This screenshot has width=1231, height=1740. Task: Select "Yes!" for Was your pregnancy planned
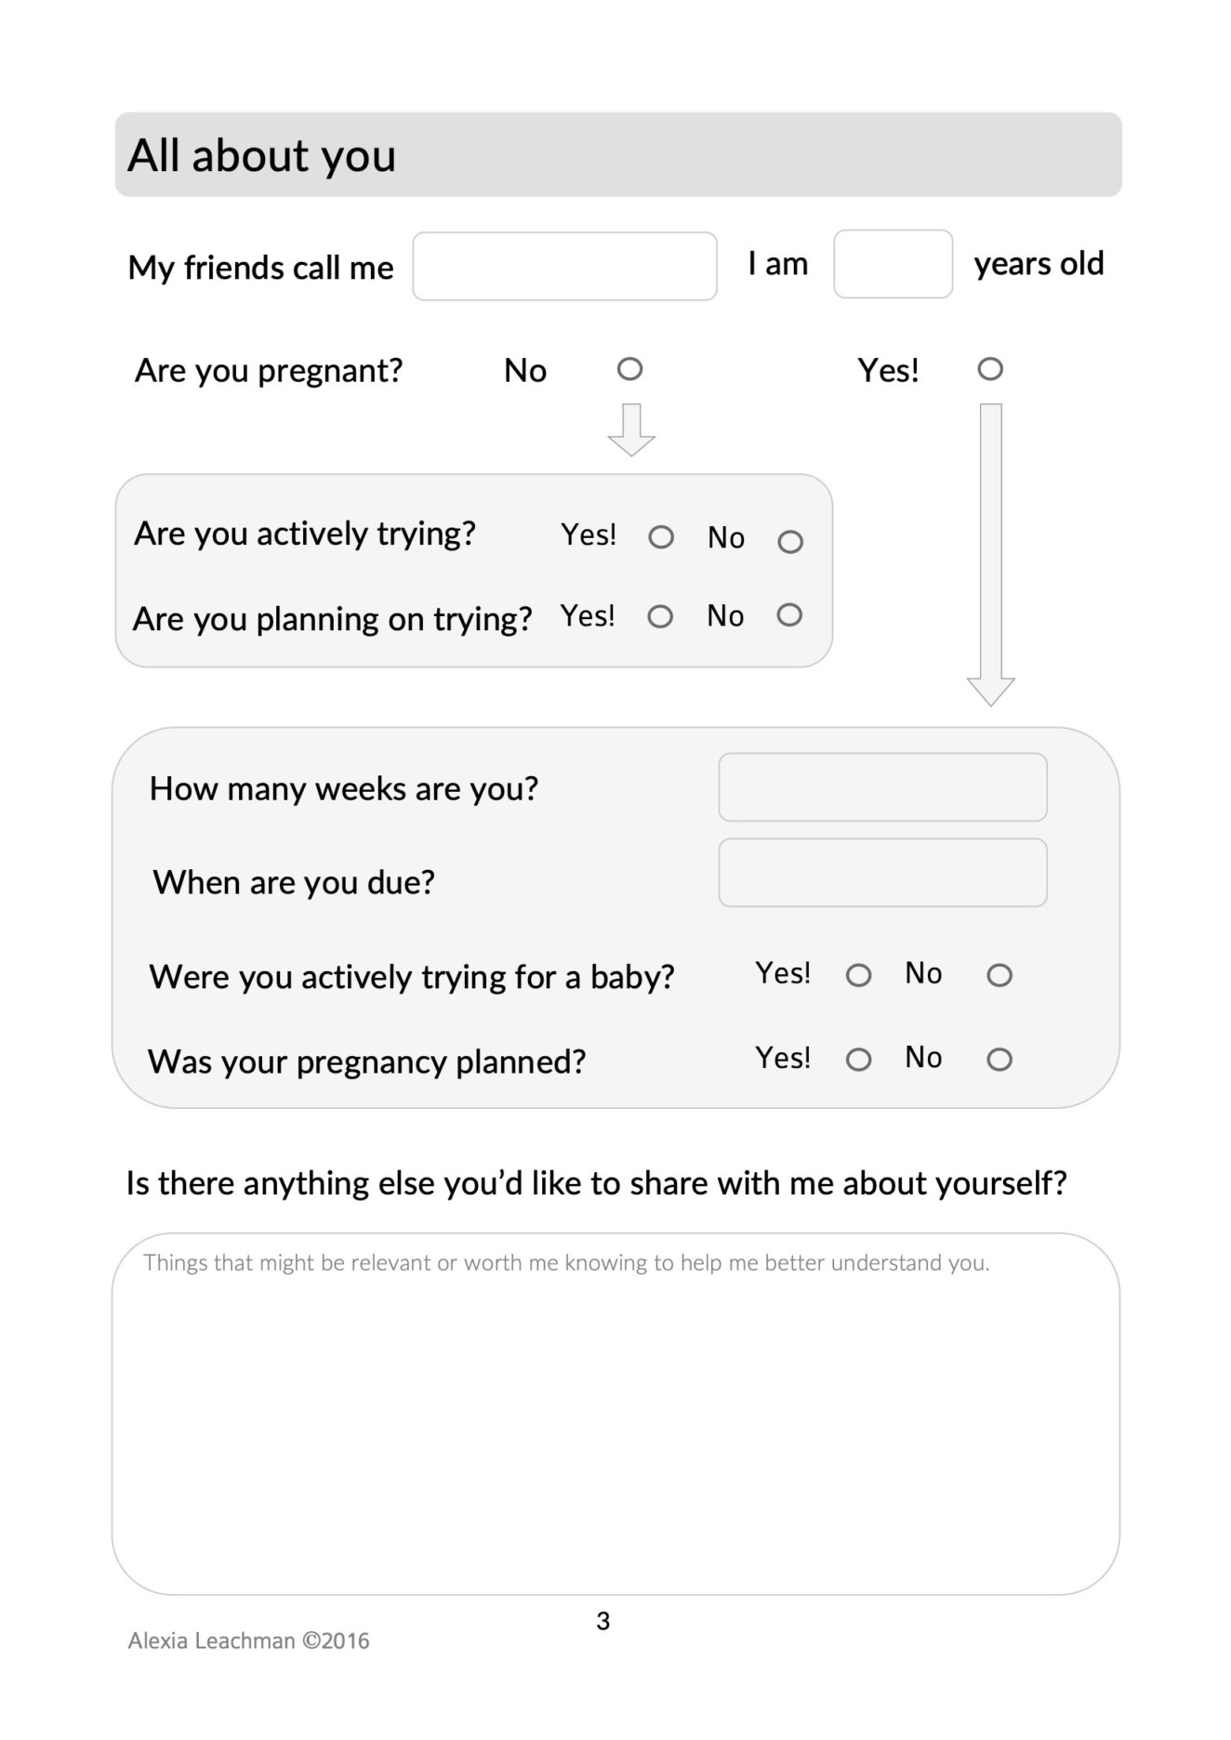[x=858, y=1060]
